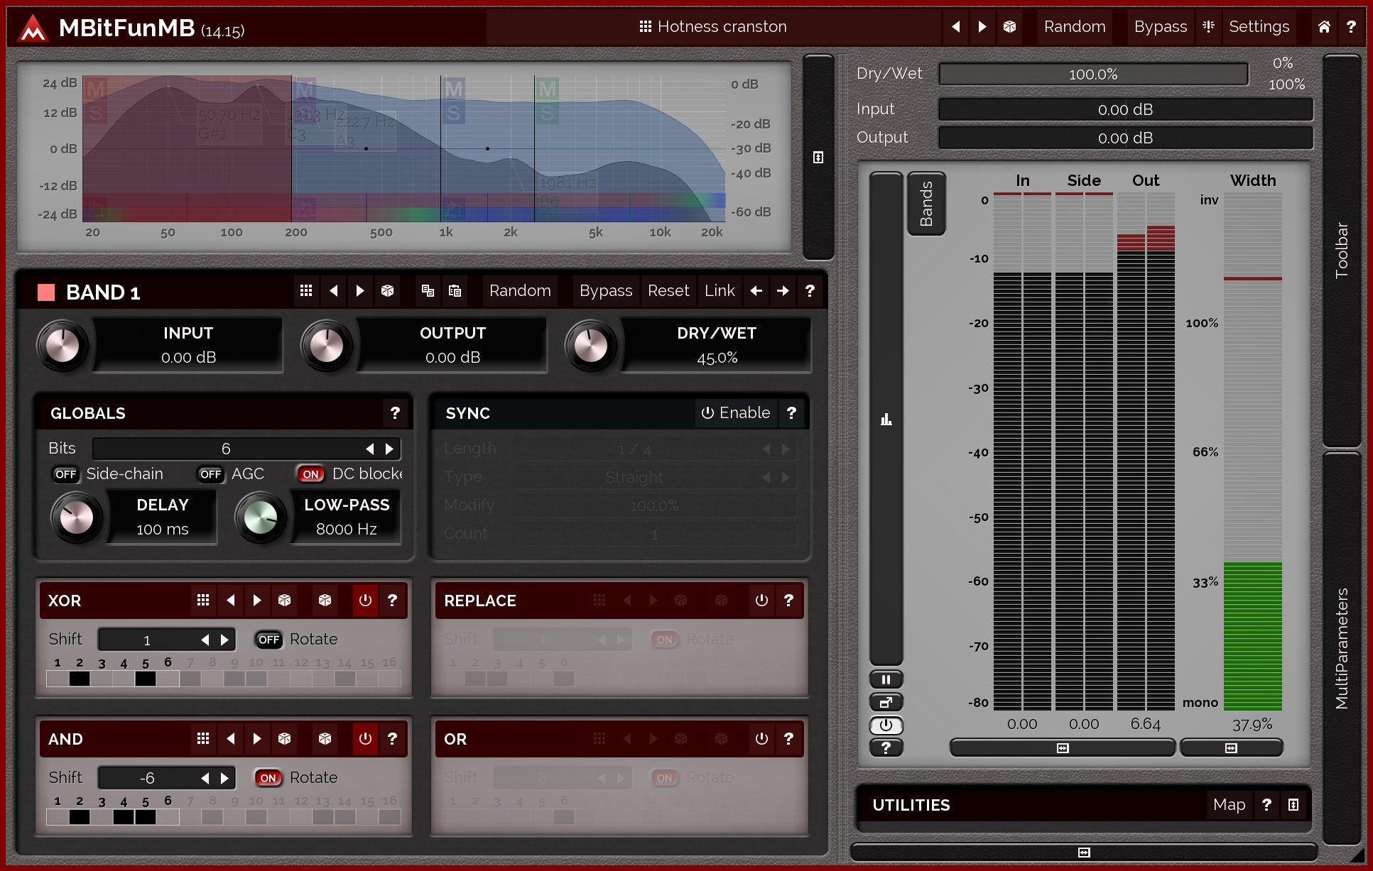The height and width of the screenshot is (871, 1373).
Task: Increase Bits with the right arrow
Action: coord(389,449)
